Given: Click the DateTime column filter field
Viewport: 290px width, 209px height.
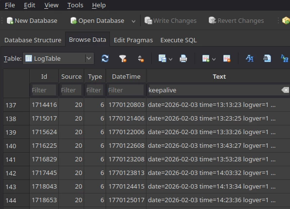Looking at the screenshot, I should click(126, 90).
